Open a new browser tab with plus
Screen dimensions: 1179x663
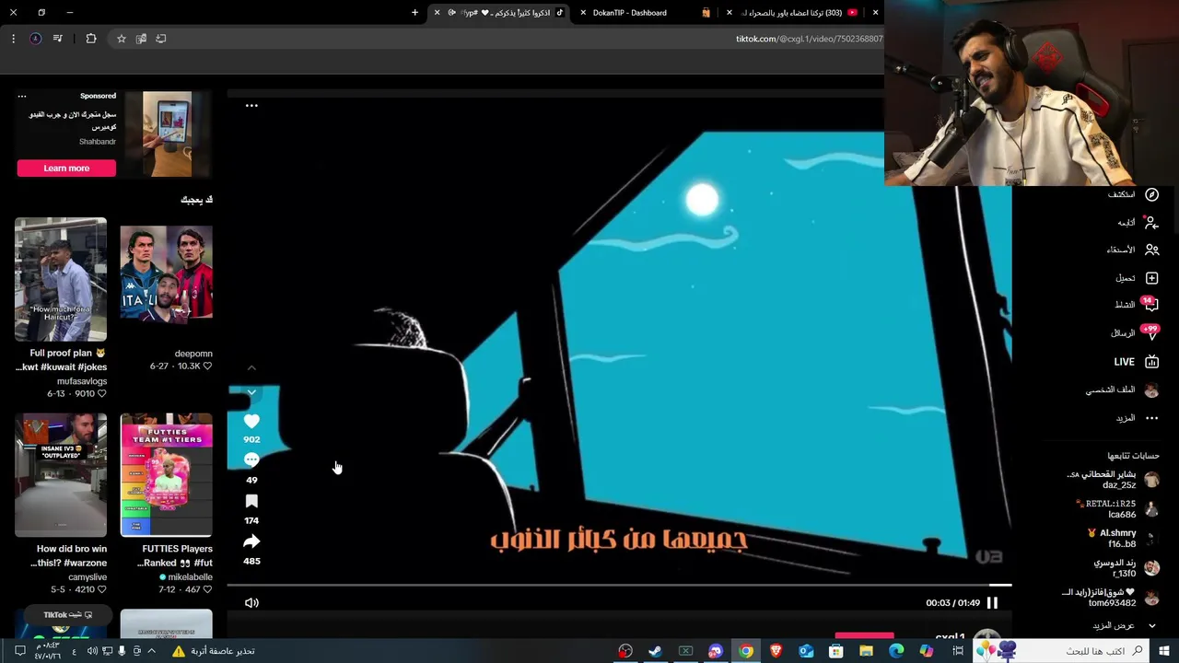414,13
